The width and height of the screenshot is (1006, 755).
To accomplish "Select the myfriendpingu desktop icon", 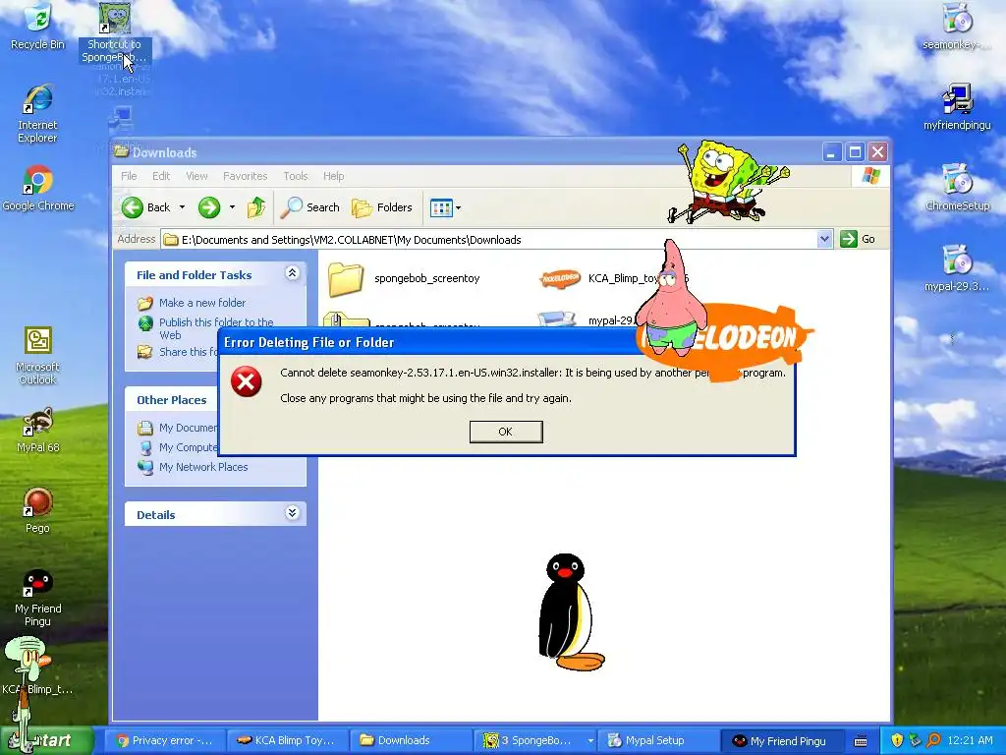I will pyautogui.click(x=957, y=107).
